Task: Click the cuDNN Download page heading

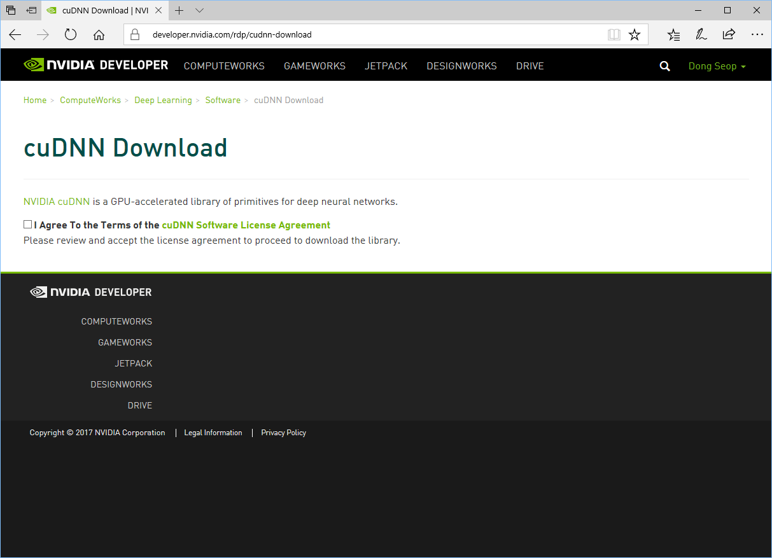Action: point(125,148)
